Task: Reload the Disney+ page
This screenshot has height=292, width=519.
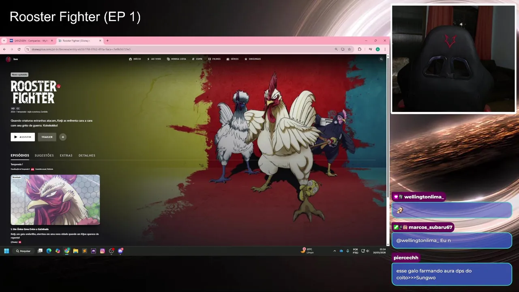Action: pos(19,49)
